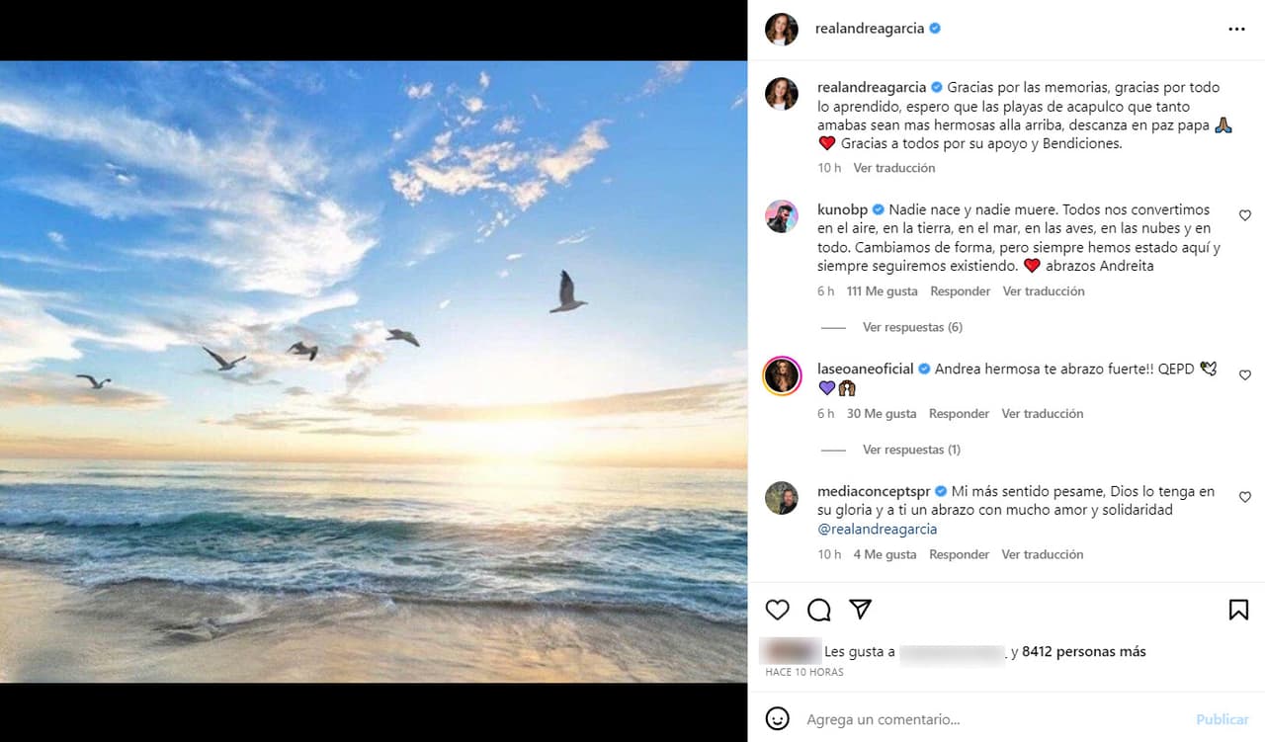Screen dimensions: 1265x742
Task: Click kunobp's avatar
Action: [782, 216]
